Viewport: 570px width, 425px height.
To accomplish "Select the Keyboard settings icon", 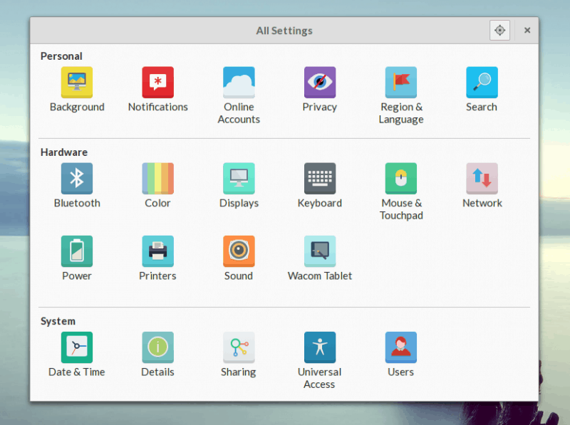I will point(319,179).
